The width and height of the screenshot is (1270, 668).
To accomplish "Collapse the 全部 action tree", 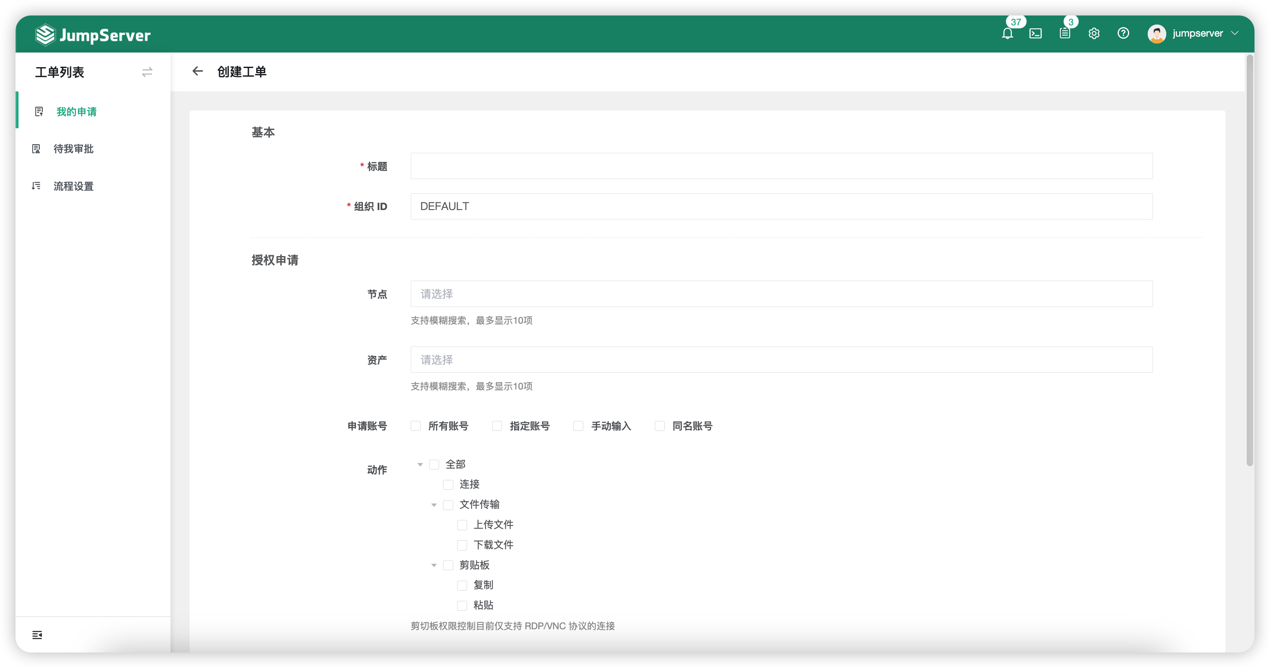I will (421, 464).
